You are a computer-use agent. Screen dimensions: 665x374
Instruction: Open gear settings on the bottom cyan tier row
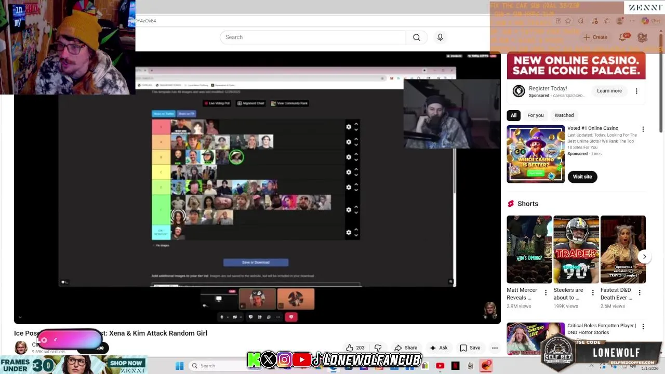[x=349, y=232]
